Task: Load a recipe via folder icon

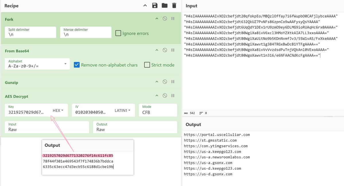Action: click(164, 5)
